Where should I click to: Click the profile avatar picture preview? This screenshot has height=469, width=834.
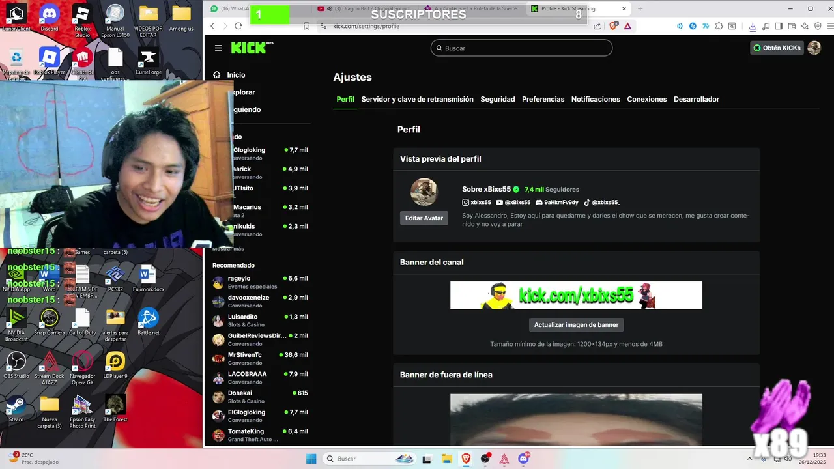(x=424, y=192)
